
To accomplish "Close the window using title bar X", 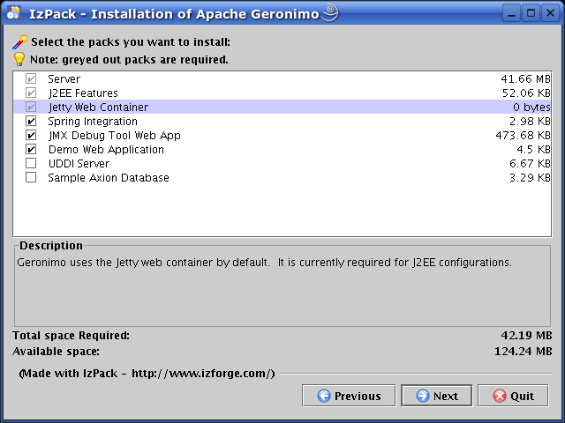I will pos(551,12).
